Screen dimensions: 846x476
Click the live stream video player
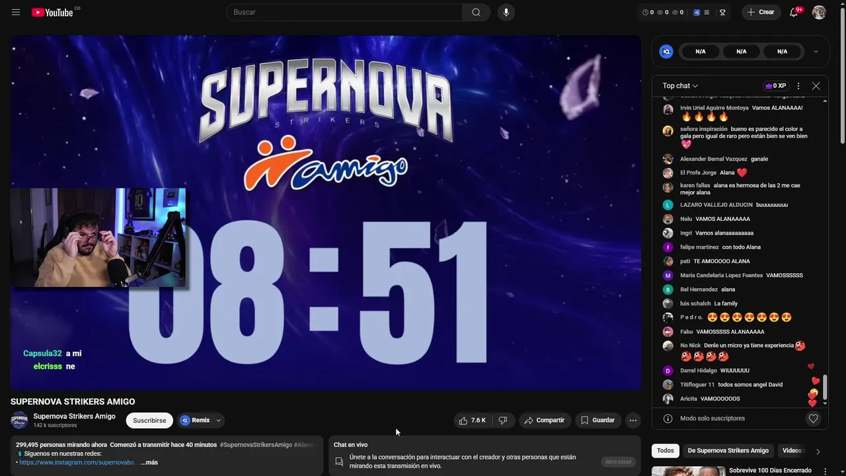click(x=325, y=212)
